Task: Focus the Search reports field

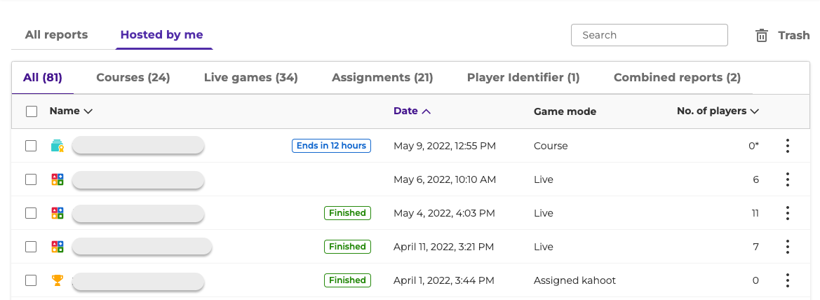Action: (649, 35)
